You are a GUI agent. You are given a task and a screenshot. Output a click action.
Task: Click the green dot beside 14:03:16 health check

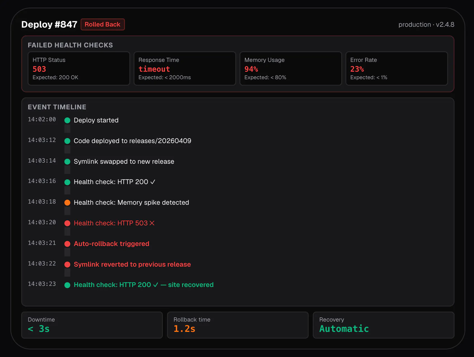tap(67, 182)
